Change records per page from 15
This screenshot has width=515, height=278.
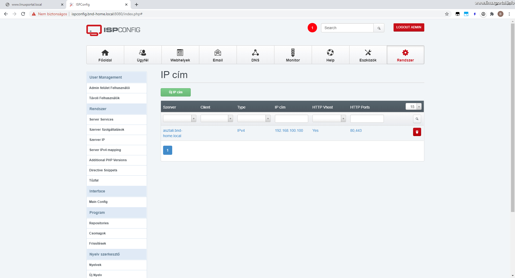coord(414,107)
